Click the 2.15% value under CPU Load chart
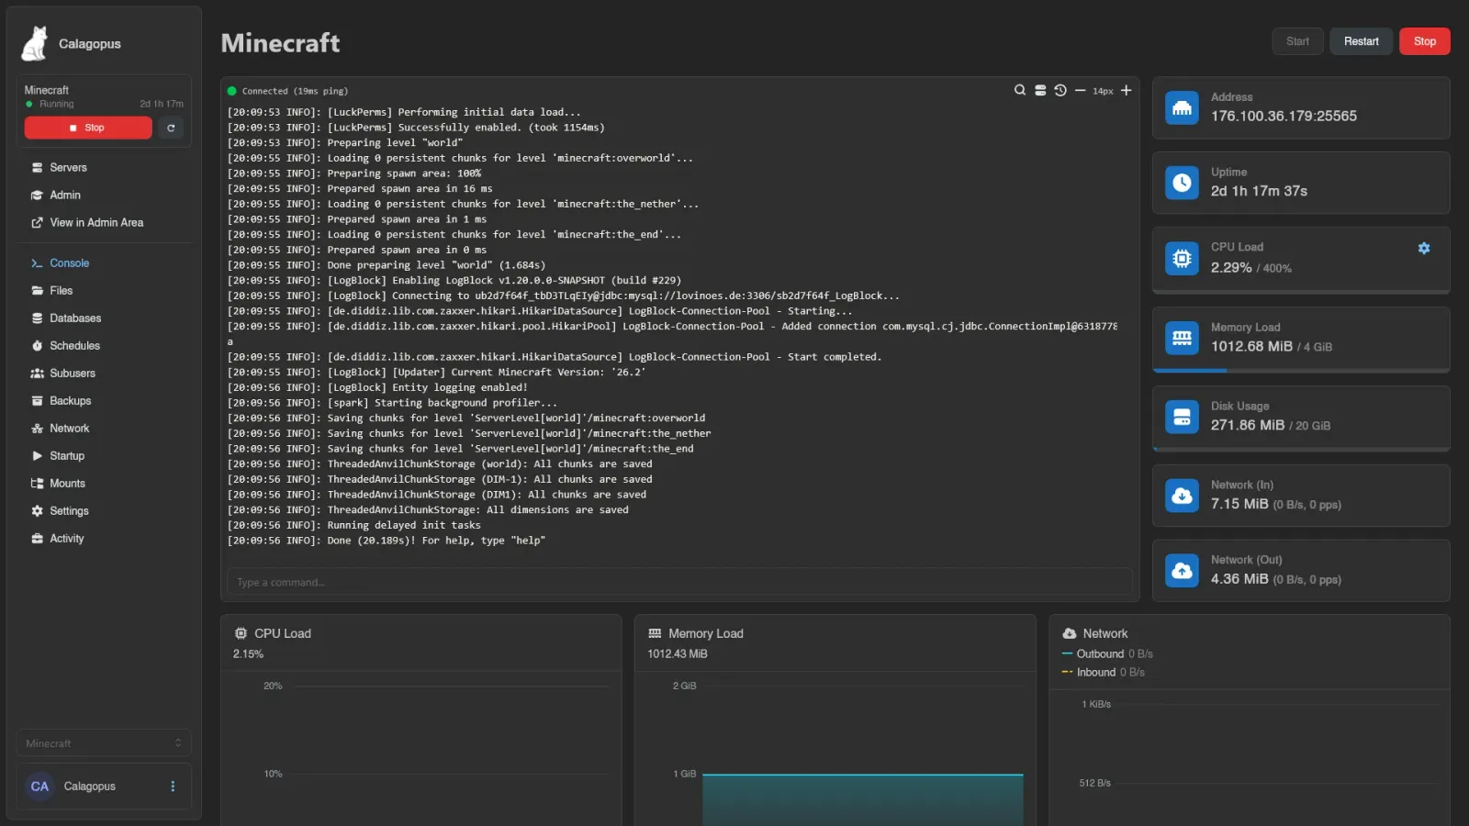 tap(248, 654)
